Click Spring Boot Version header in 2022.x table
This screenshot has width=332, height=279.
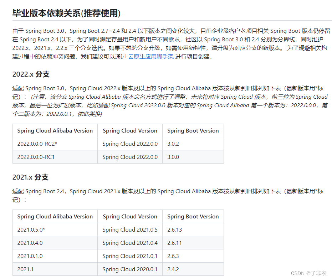(x=193, y=130)
